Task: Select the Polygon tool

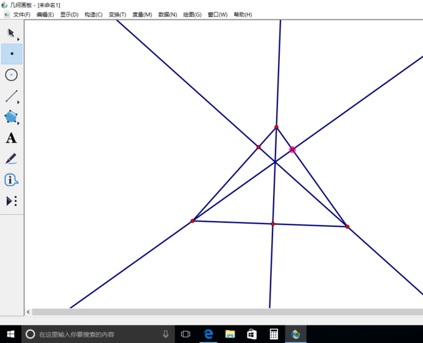Action: [11, 117]
